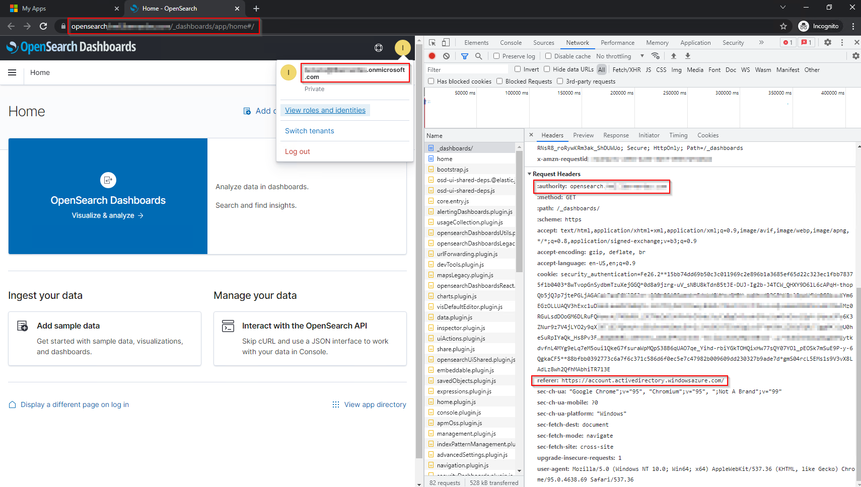861x487 pixels.
Task: Check Hide data URLs
Action: click(547, 69)
